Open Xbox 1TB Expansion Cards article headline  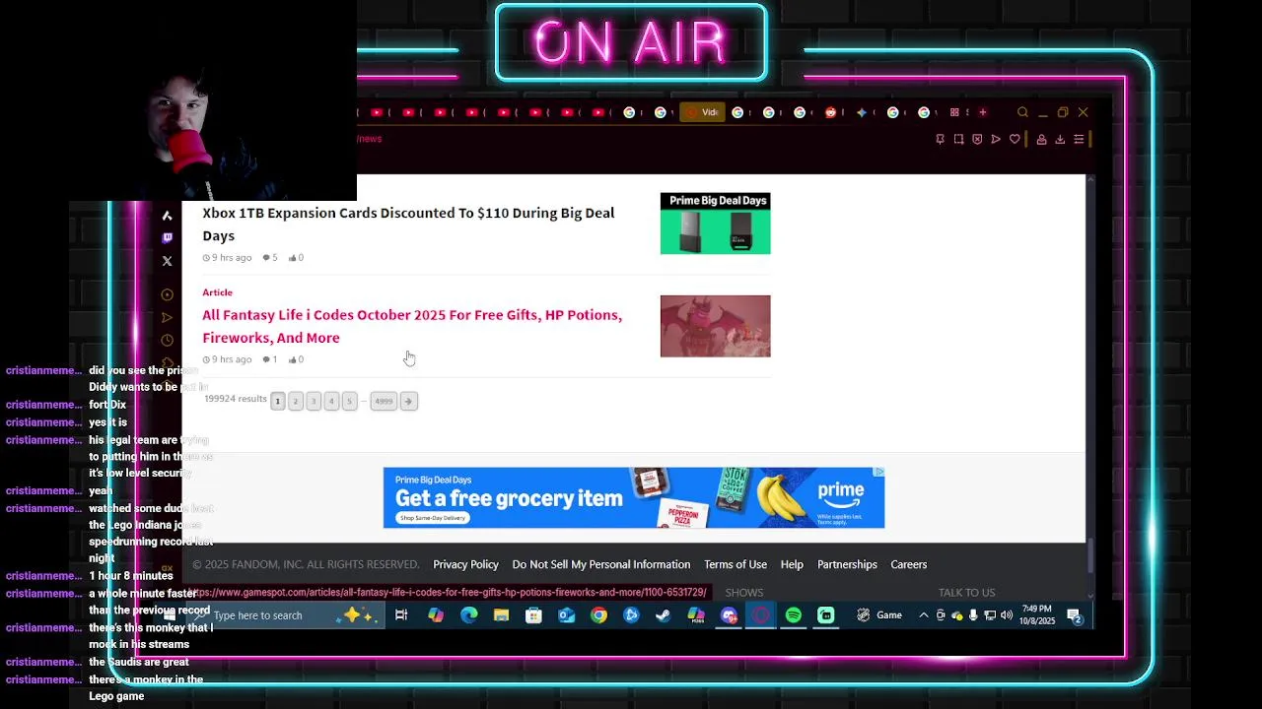pyautogui.click(x=408, y=225)
